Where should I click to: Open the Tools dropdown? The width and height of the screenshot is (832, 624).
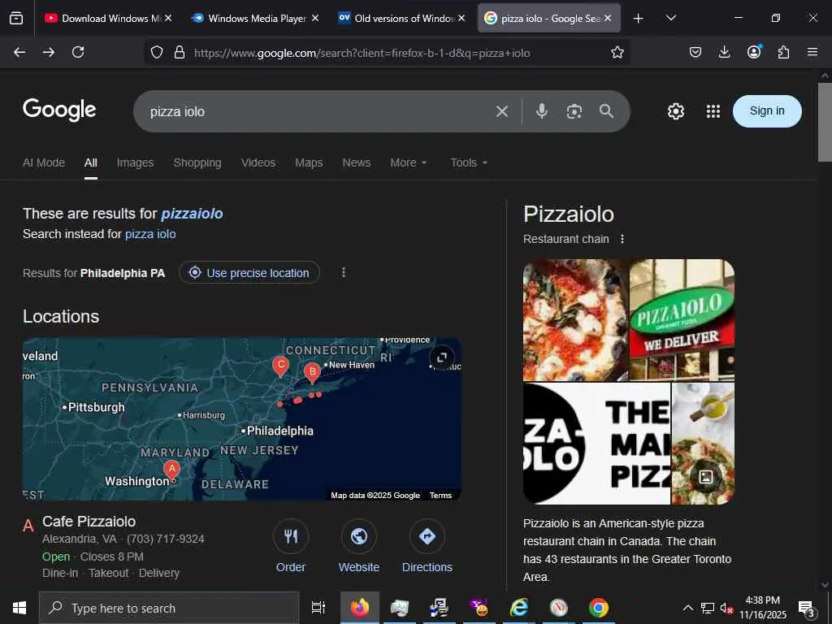[469, 162]
